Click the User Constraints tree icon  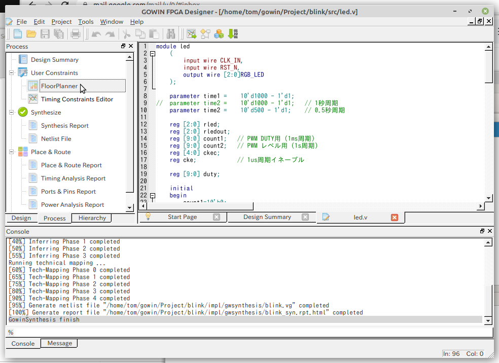(23, 72)
